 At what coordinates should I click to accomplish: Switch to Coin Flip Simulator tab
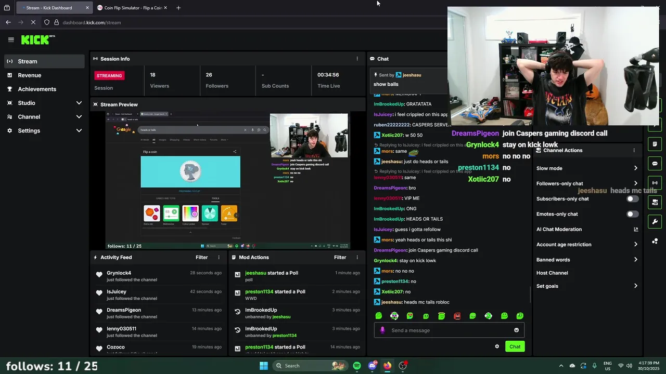[132, 8]
